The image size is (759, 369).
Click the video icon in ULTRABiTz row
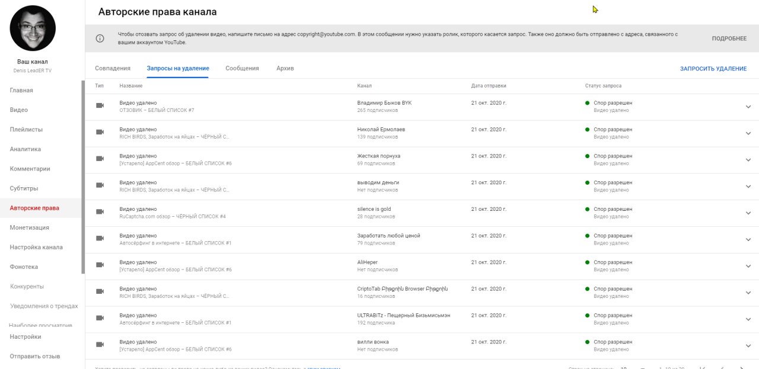pos(100,318)
